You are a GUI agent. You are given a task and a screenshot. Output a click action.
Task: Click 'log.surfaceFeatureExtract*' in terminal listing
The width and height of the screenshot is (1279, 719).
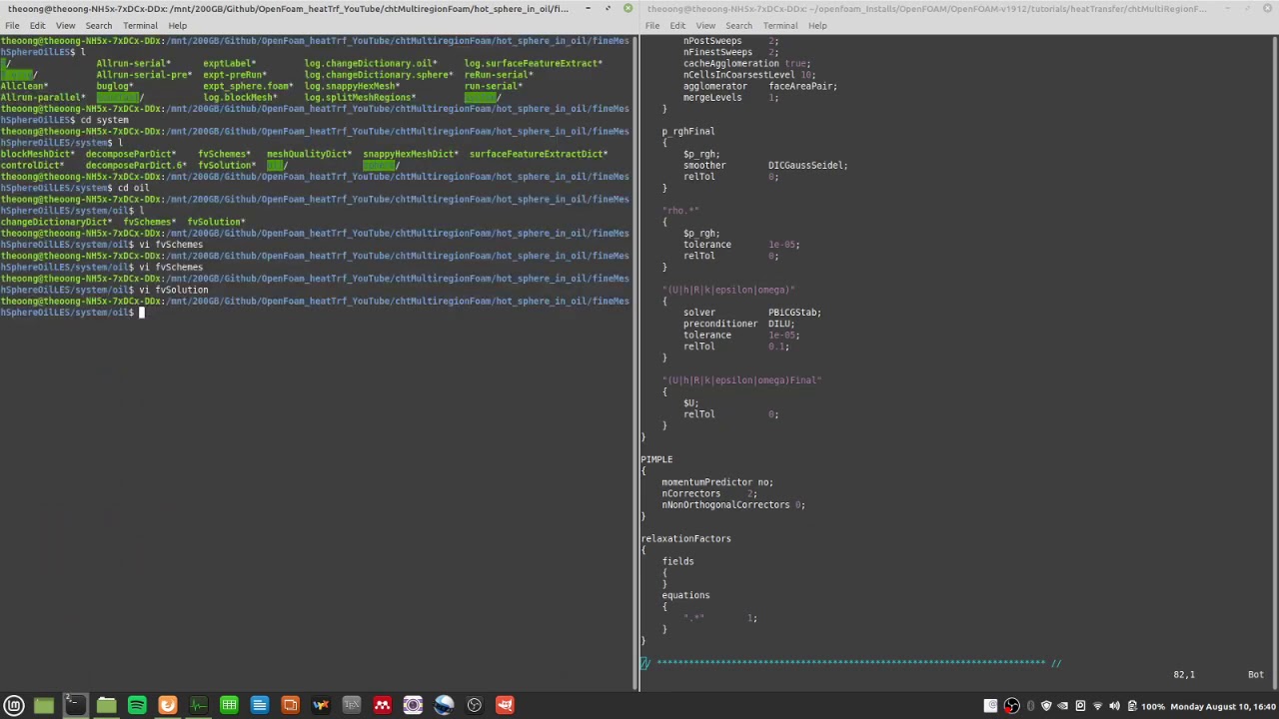(533, 63)
